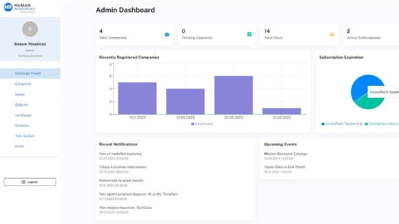Click the 'Sistem Yöneticisi' user name
The image size is (399, 224).
[x=30, y=44]
